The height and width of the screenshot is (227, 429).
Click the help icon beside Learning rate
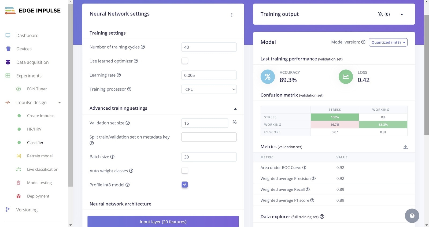(119, 75)
